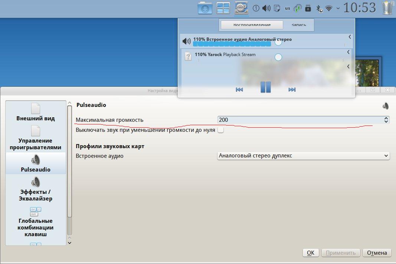Click the Yarock Playback Stream slider handle

278,57
